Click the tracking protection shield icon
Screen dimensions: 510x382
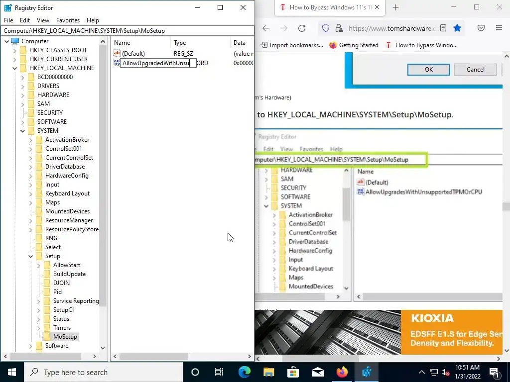pyautogui.click(x=326, y=28)
